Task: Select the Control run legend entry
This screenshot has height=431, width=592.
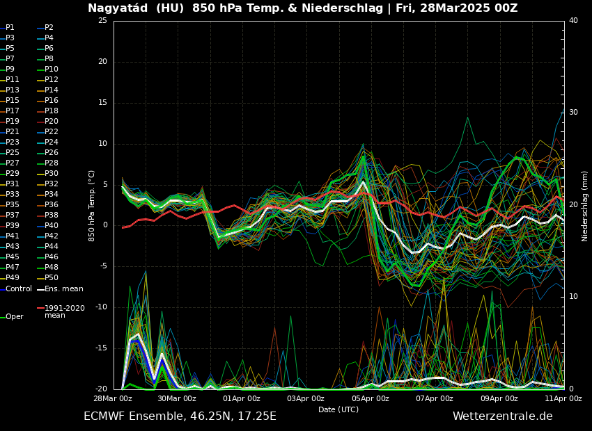Action: click(x=18, y=288)
